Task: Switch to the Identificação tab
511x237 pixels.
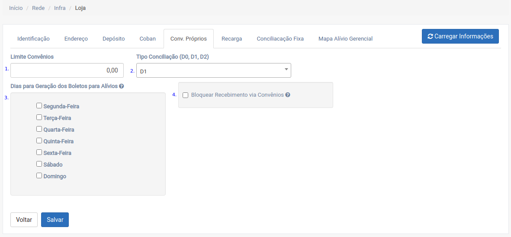Action: [33, 39]
